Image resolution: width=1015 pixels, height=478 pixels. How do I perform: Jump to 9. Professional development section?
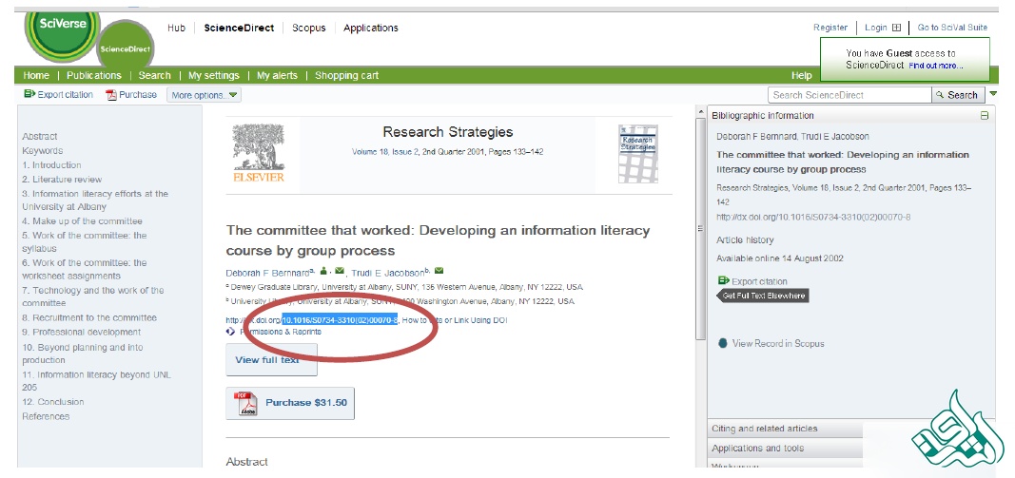click(x=82, y=332)
